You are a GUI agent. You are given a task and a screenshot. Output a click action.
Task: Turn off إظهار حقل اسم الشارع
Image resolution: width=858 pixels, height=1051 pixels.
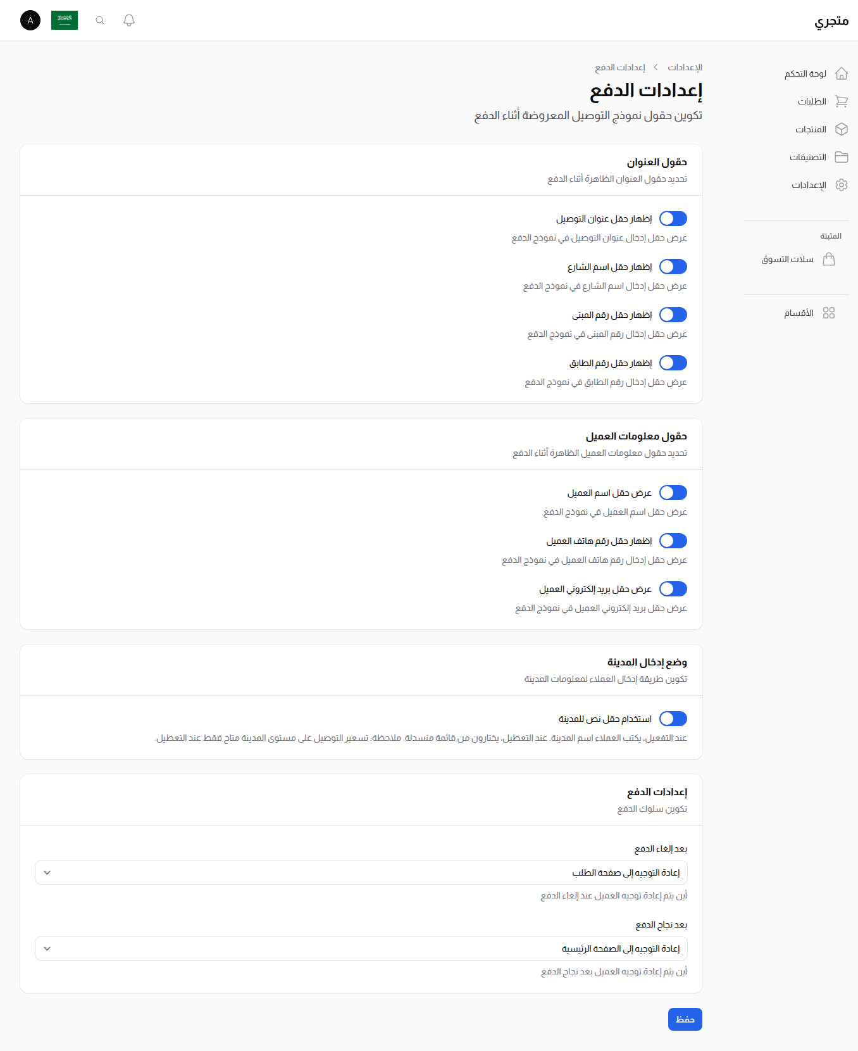click(673, 267)
